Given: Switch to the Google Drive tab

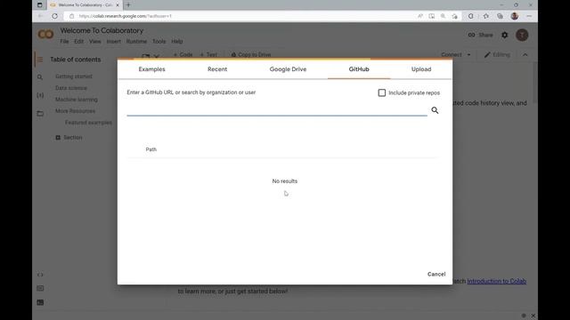Looking at the screenshot, I should pos(288,69).
